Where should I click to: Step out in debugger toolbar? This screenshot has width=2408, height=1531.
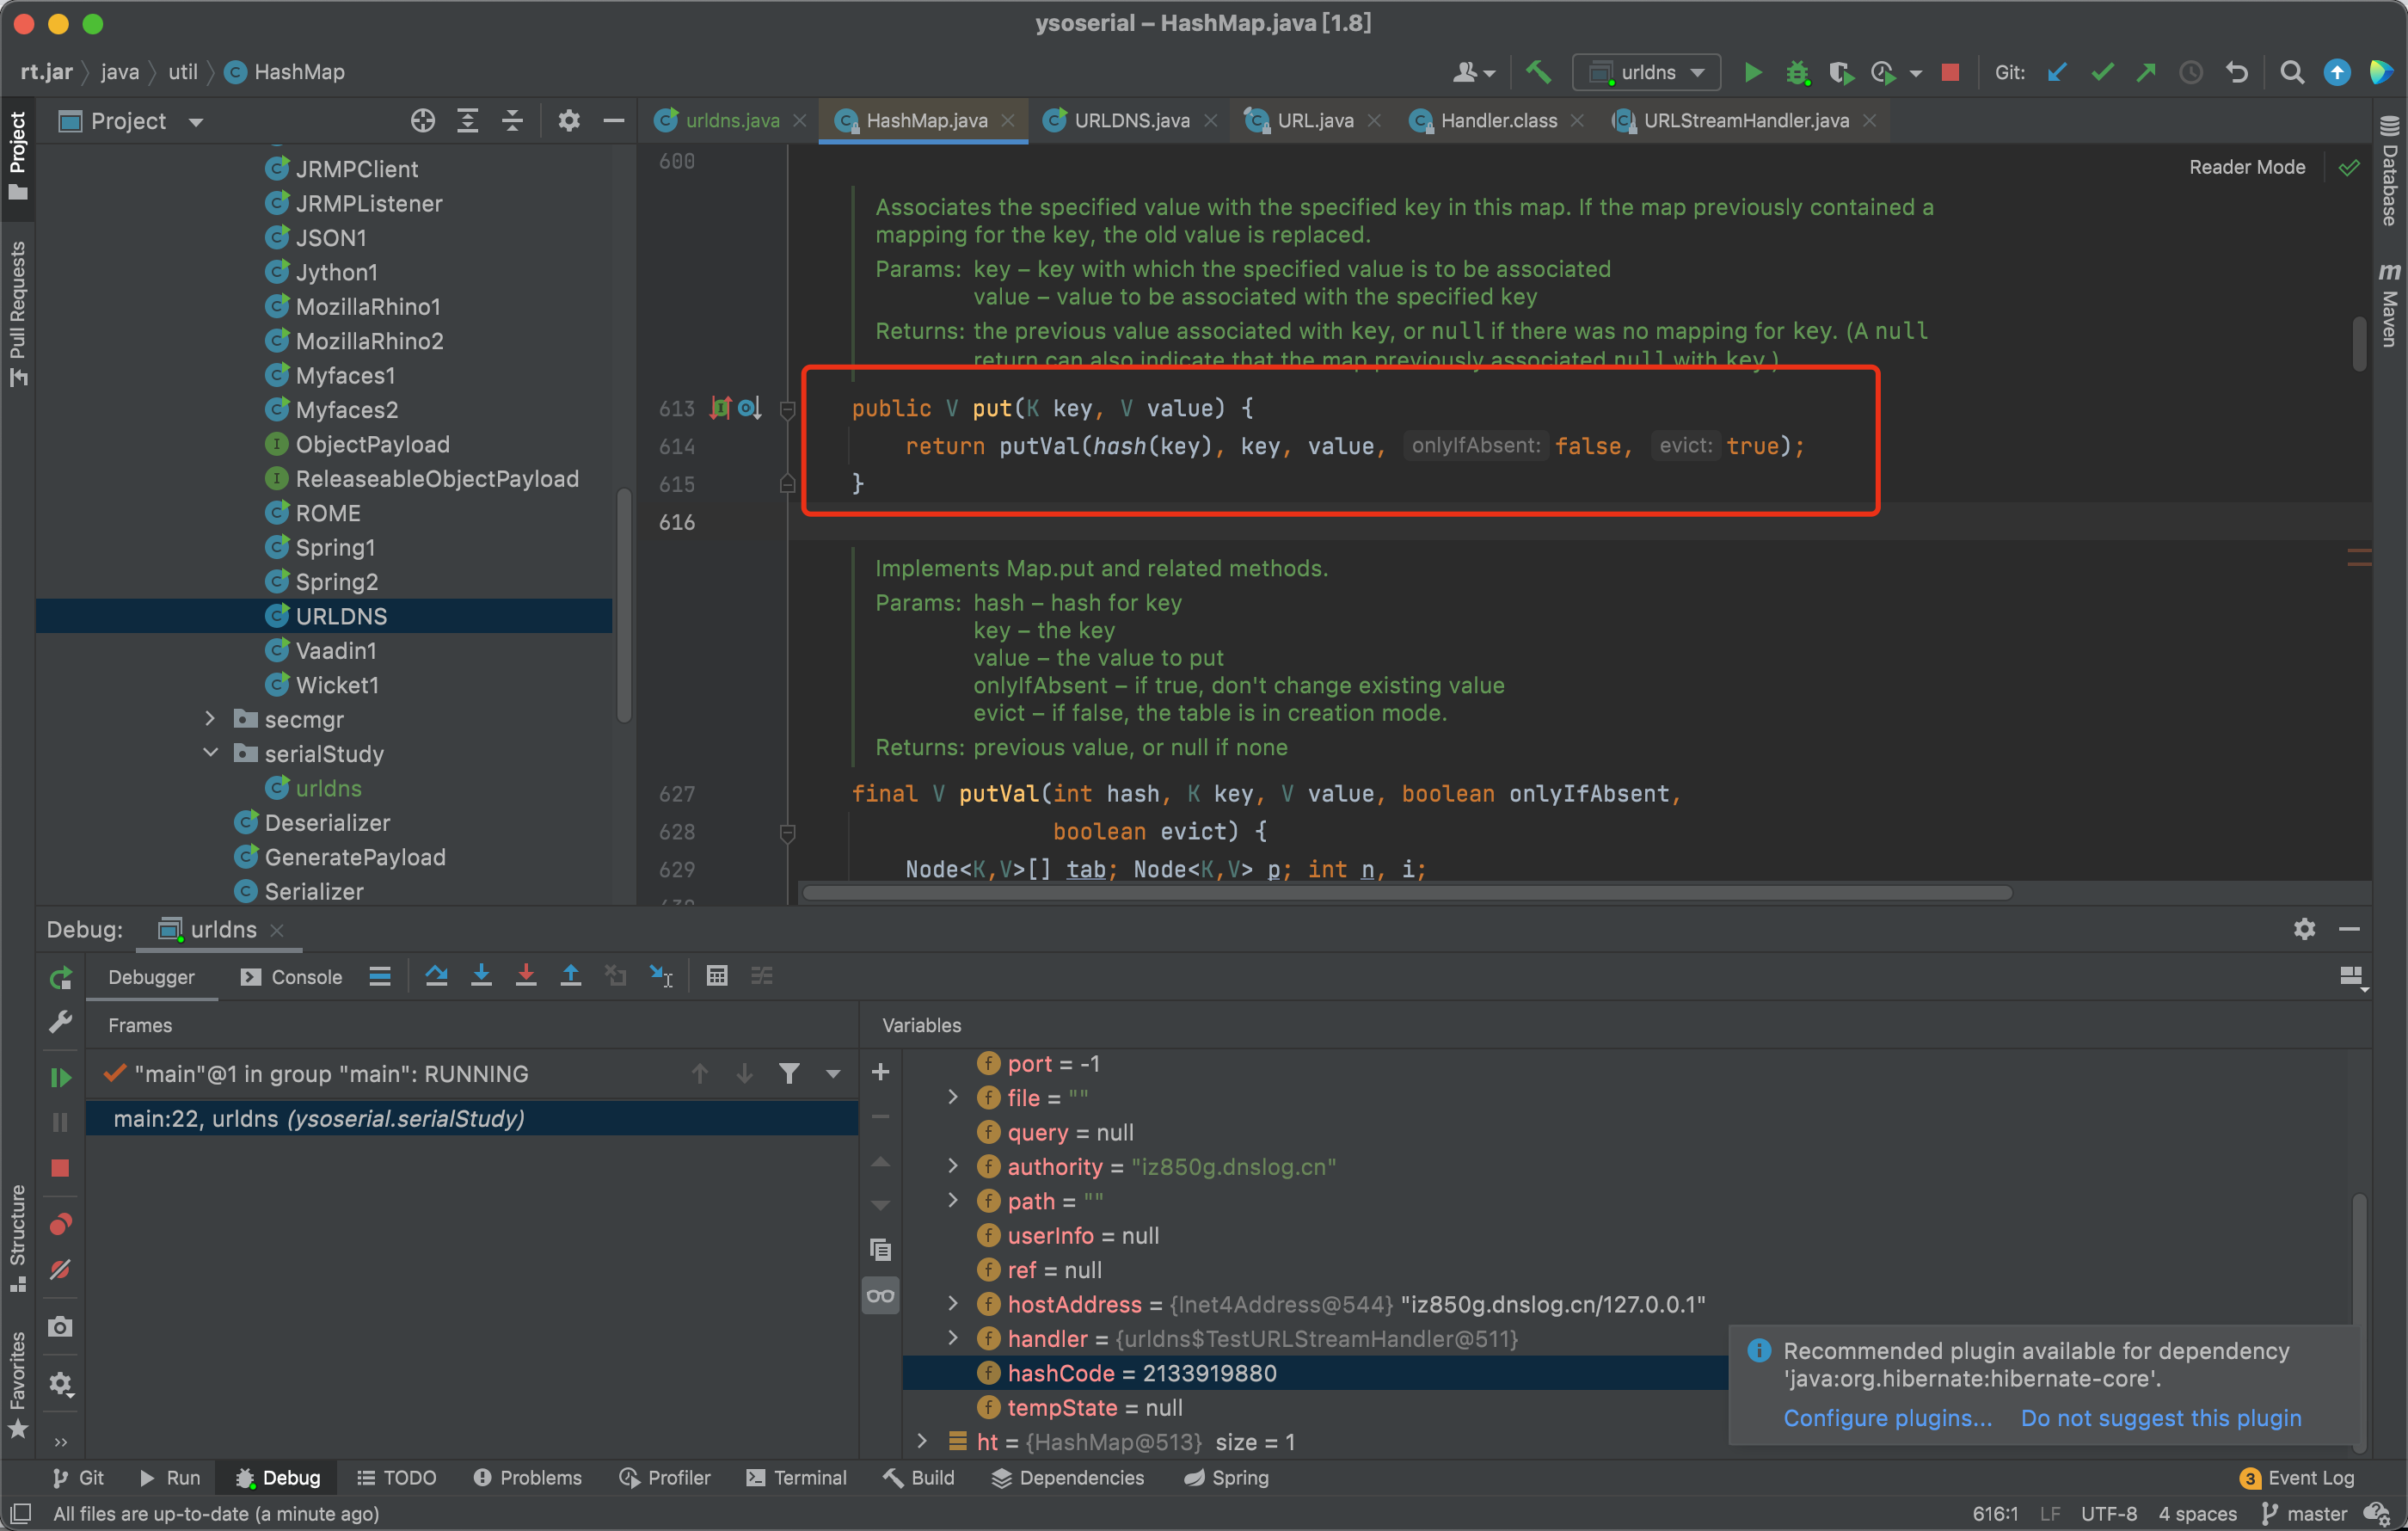(570, 976)
